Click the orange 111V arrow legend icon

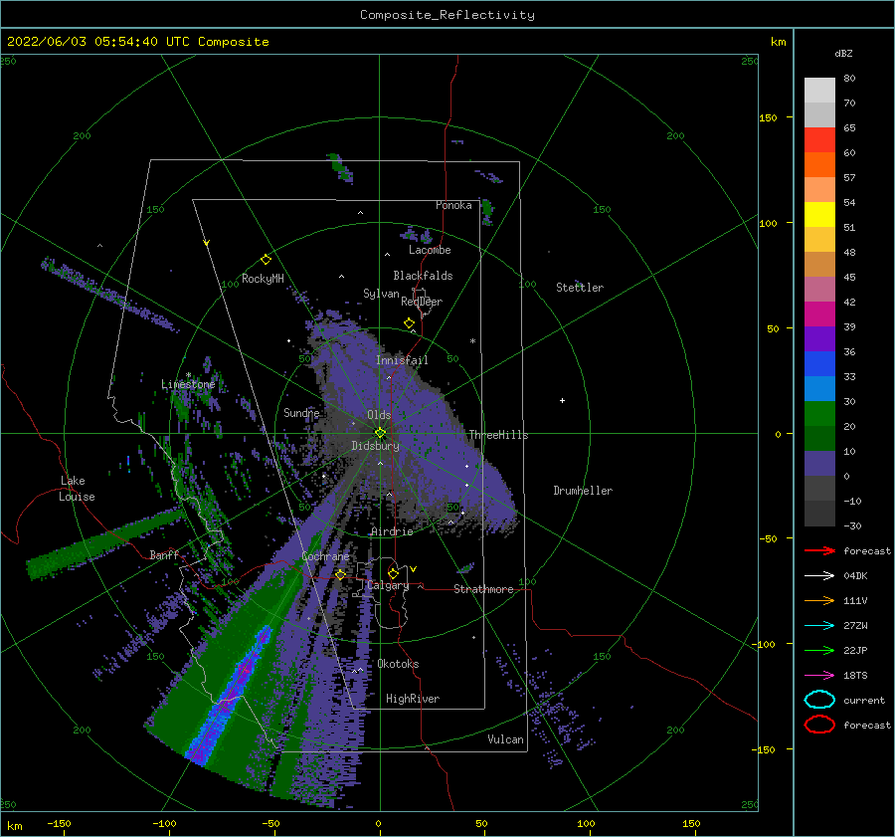pos(819,600)
